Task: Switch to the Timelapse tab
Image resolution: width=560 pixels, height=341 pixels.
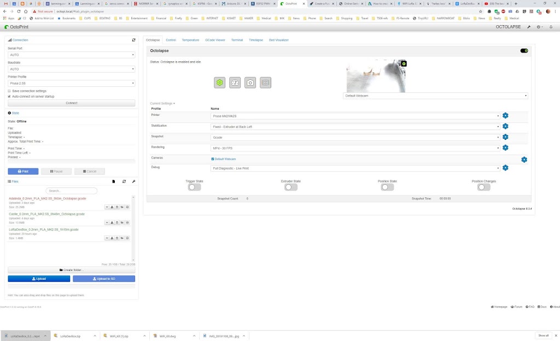Action: pyautogui.click(x=256, y=40)
